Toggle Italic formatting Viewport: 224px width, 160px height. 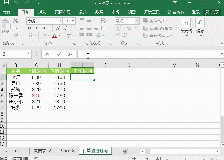click(36, 28)
